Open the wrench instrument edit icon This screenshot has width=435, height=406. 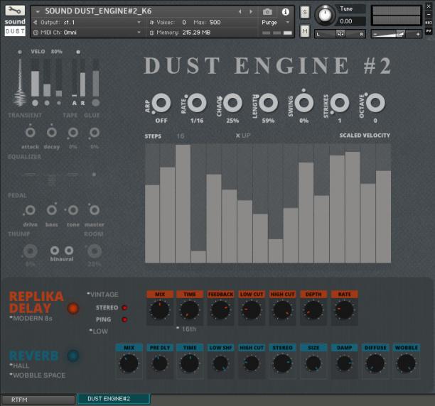(x=15, y=10)
